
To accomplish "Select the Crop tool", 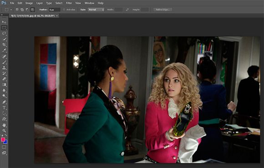I will (4, 44).
